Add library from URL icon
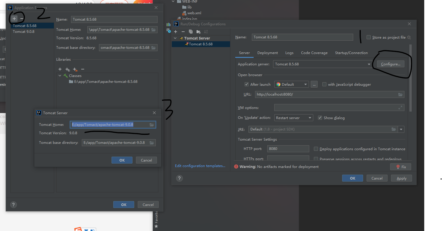 click(68, 69)
